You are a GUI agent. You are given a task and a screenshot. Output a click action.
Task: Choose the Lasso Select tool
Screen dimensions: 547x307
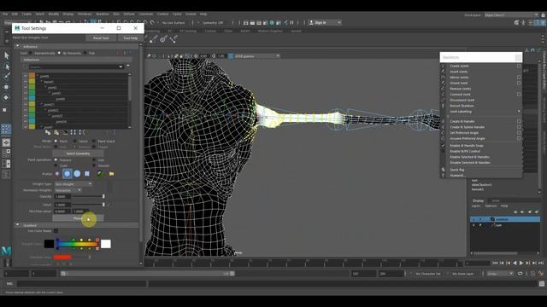[x=6, y=67]
